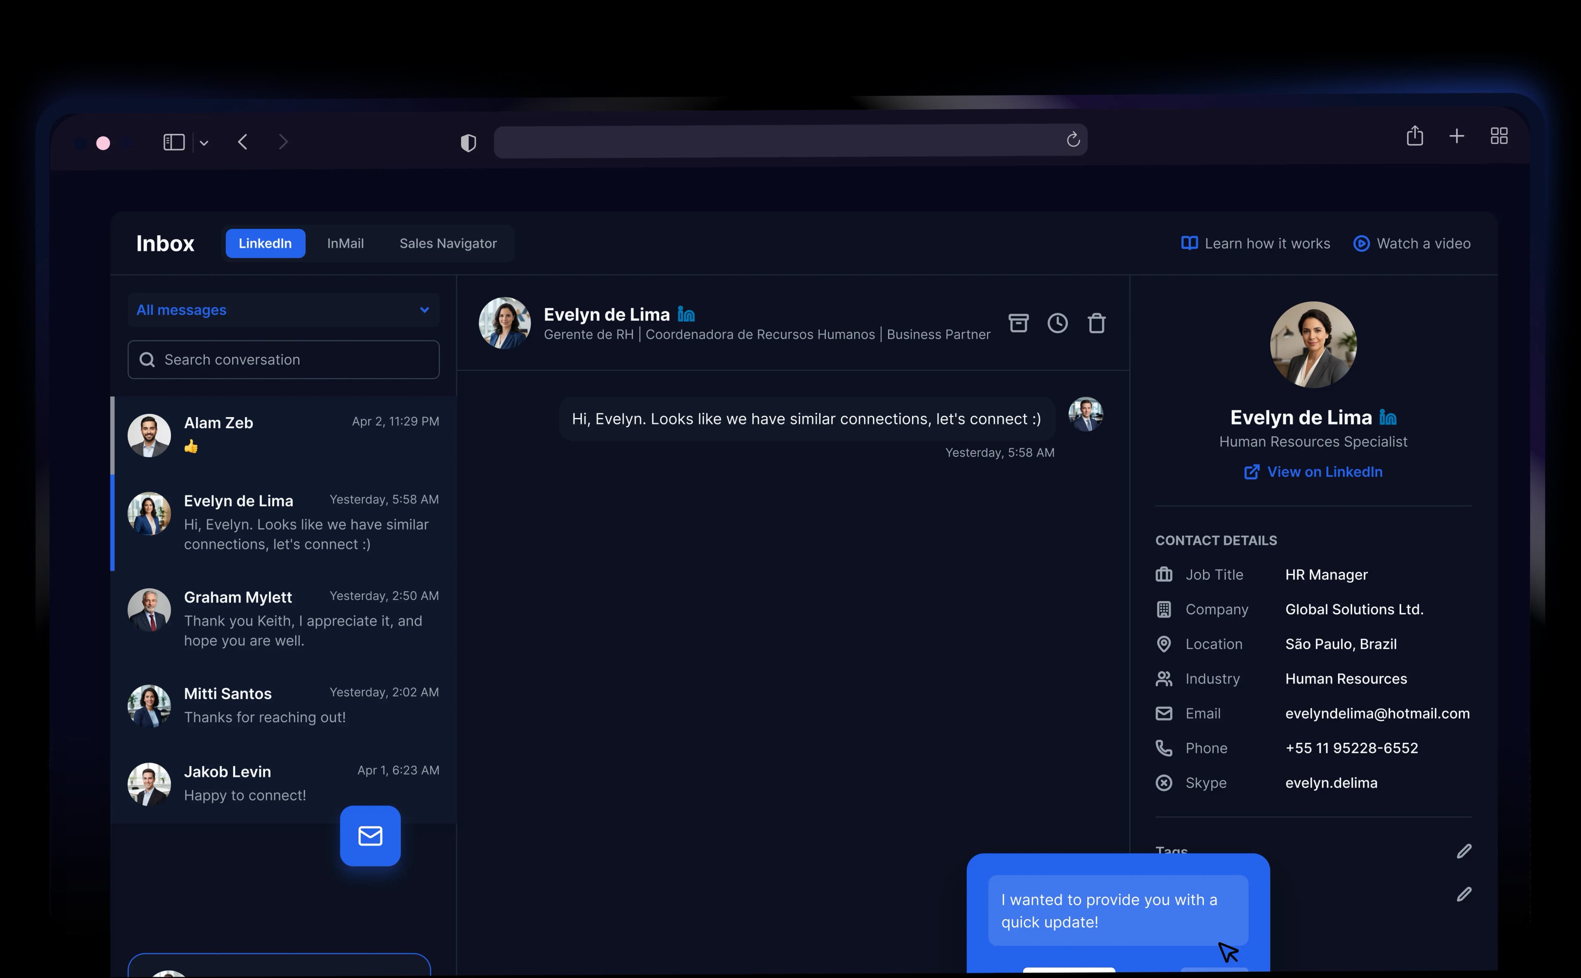Click the privacy shield icon

[x=468, y=142]
